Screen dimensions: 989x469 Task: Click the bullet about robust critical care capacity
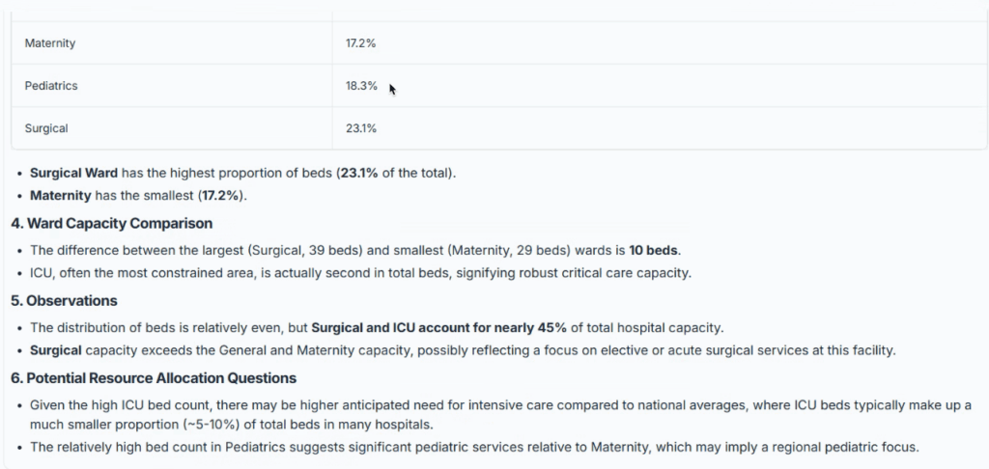pyautogui.click(x=360, y=273)
